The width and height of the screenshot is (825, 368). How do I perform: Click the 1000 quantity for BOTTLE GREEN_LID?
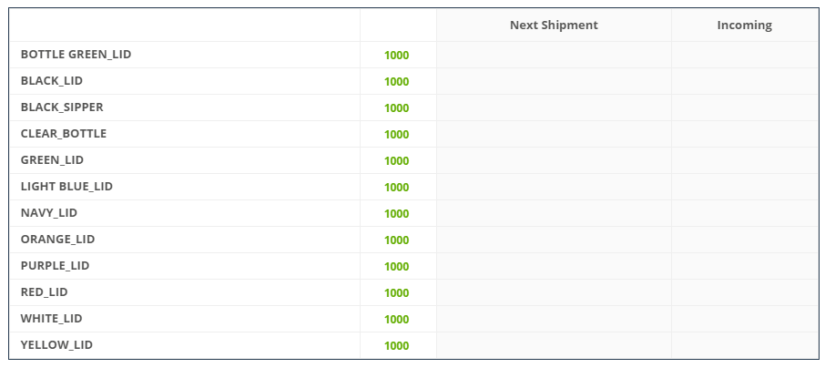397,56
